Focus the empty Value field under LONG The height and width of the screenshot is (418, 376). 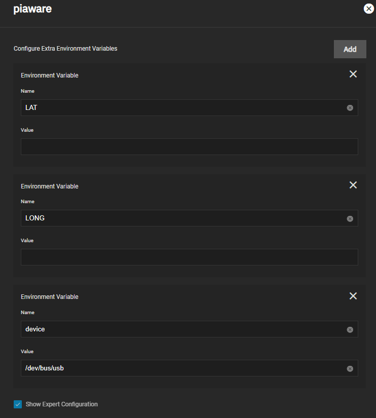(189, 257)
